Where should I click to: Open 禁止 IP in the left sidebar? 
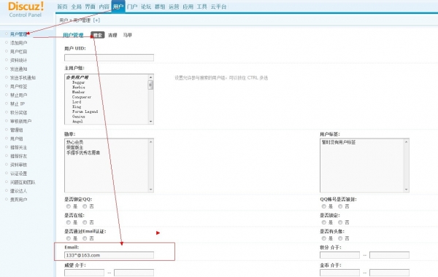tap(18, 104)
